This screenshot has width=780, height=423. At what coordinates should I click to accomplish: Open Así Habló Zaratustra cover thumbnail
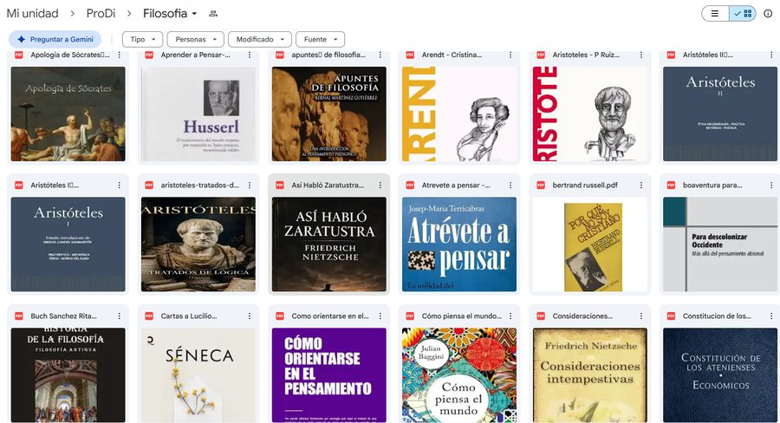coord(328,244)
